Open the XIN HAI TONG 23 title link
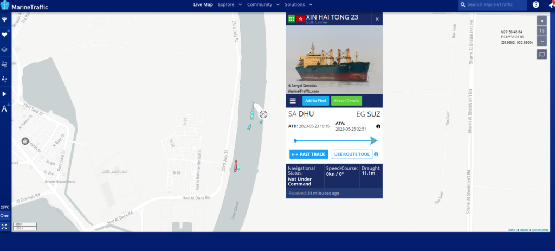555x251 pixels. point(332,17)
